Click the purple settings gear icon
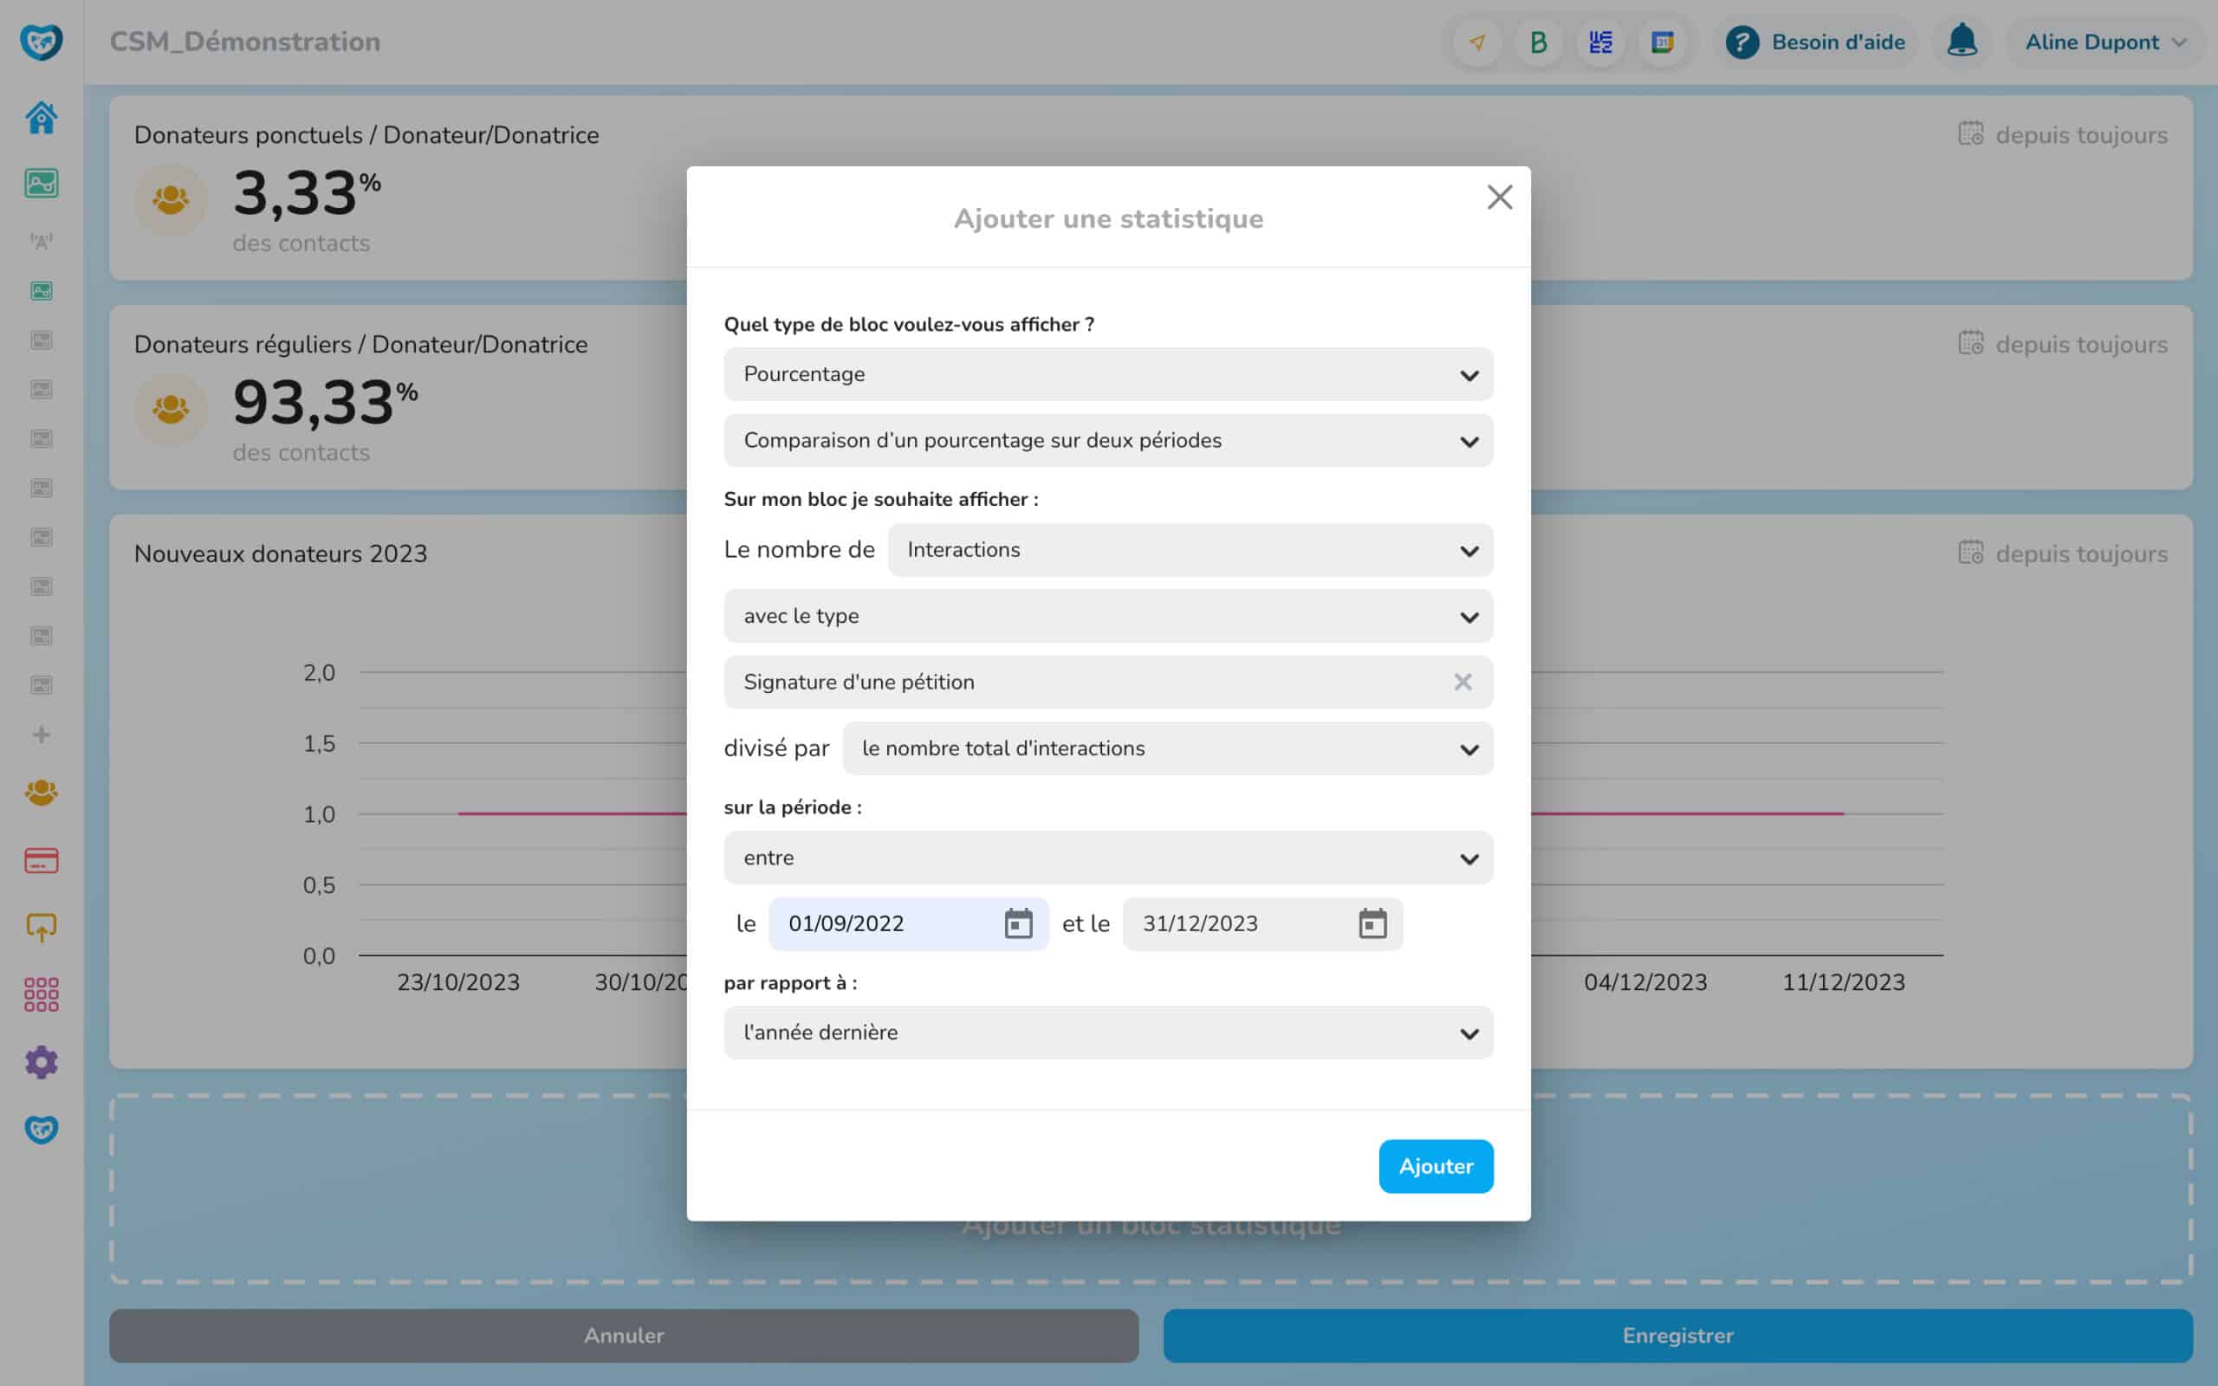Screen dimensions: 2218x1386 pyautogui.click(x=42, y=1062)
